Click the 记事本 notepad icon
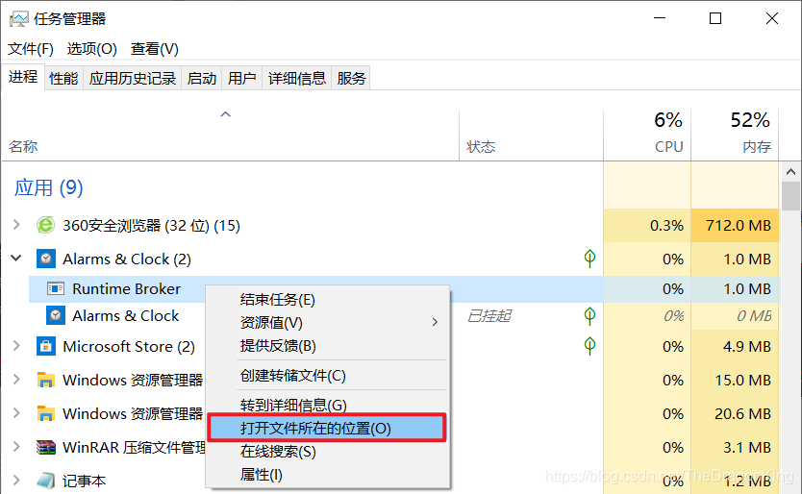Image resolution: width=802 pixels, height=494 pixels. pyautogui.click(x=45, y=481)
